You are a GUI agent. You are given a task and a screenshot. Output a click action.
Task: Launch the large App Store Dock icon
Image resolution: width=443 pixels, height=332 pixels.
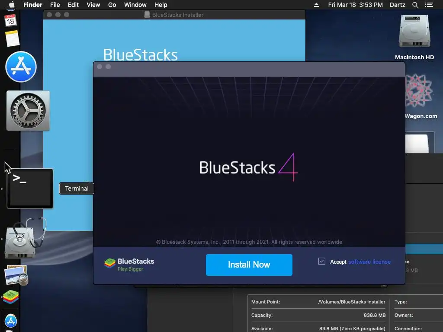pyautogui.click(x=21, y=67)
